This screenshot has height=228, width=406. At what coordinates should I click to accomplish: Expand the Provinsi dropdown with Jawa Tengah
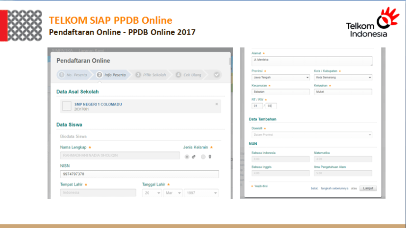pyautogui.click(x=280, y=78)
